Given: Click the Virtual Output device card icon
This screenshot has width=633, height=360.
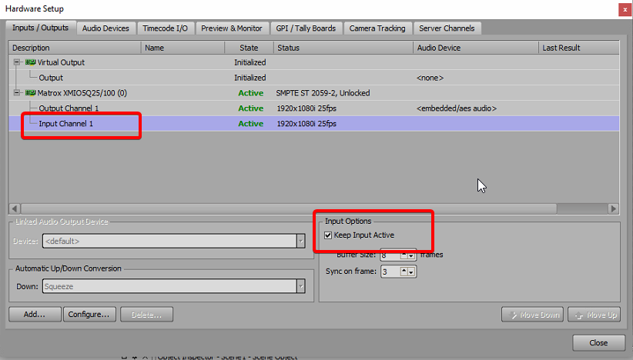Looking at the screenshot, I should point(30,62).
